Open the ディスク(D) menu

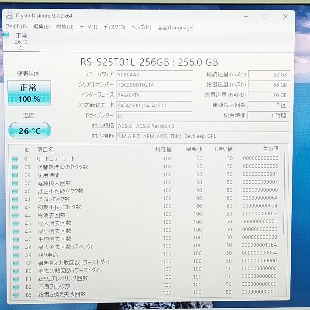(x=114, y=27)
